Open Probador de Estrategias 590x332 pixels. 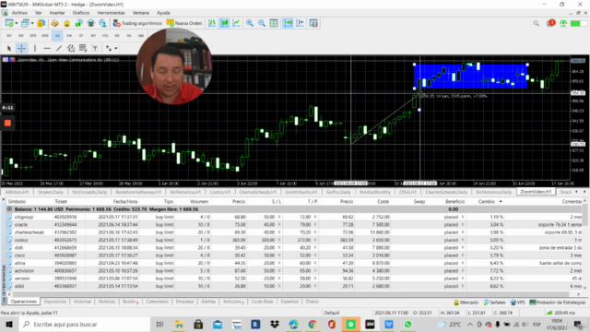click(558, 302)
